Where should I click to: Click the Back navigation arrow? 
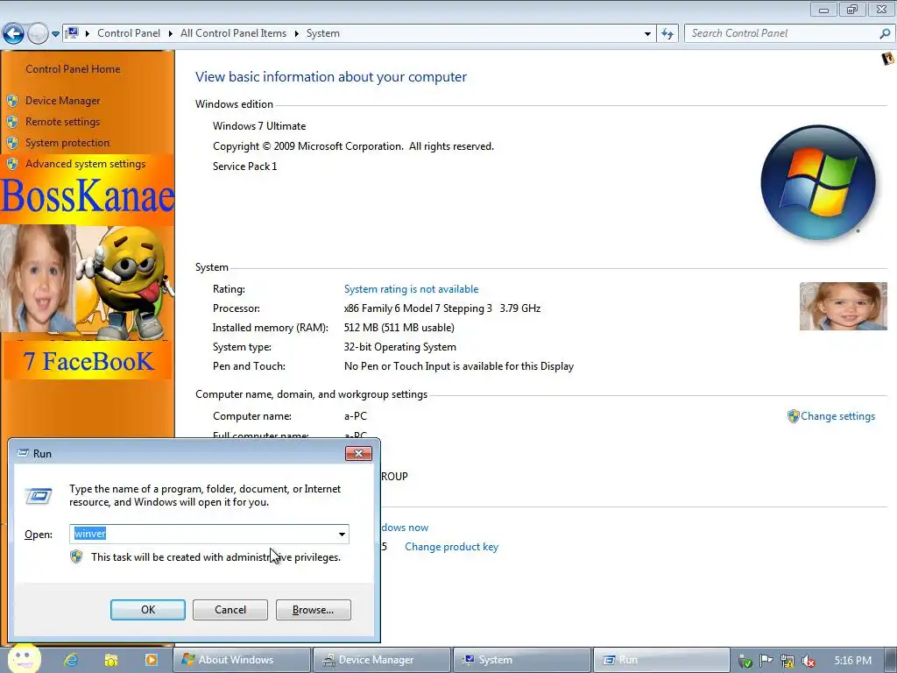pos(14,34)
